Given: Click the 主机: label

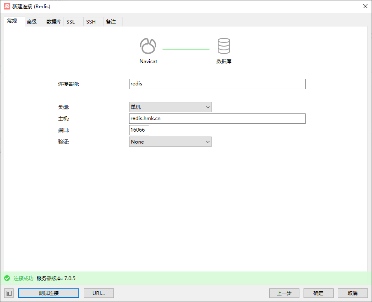Looking at the screenshot, I should click(64, 119).
